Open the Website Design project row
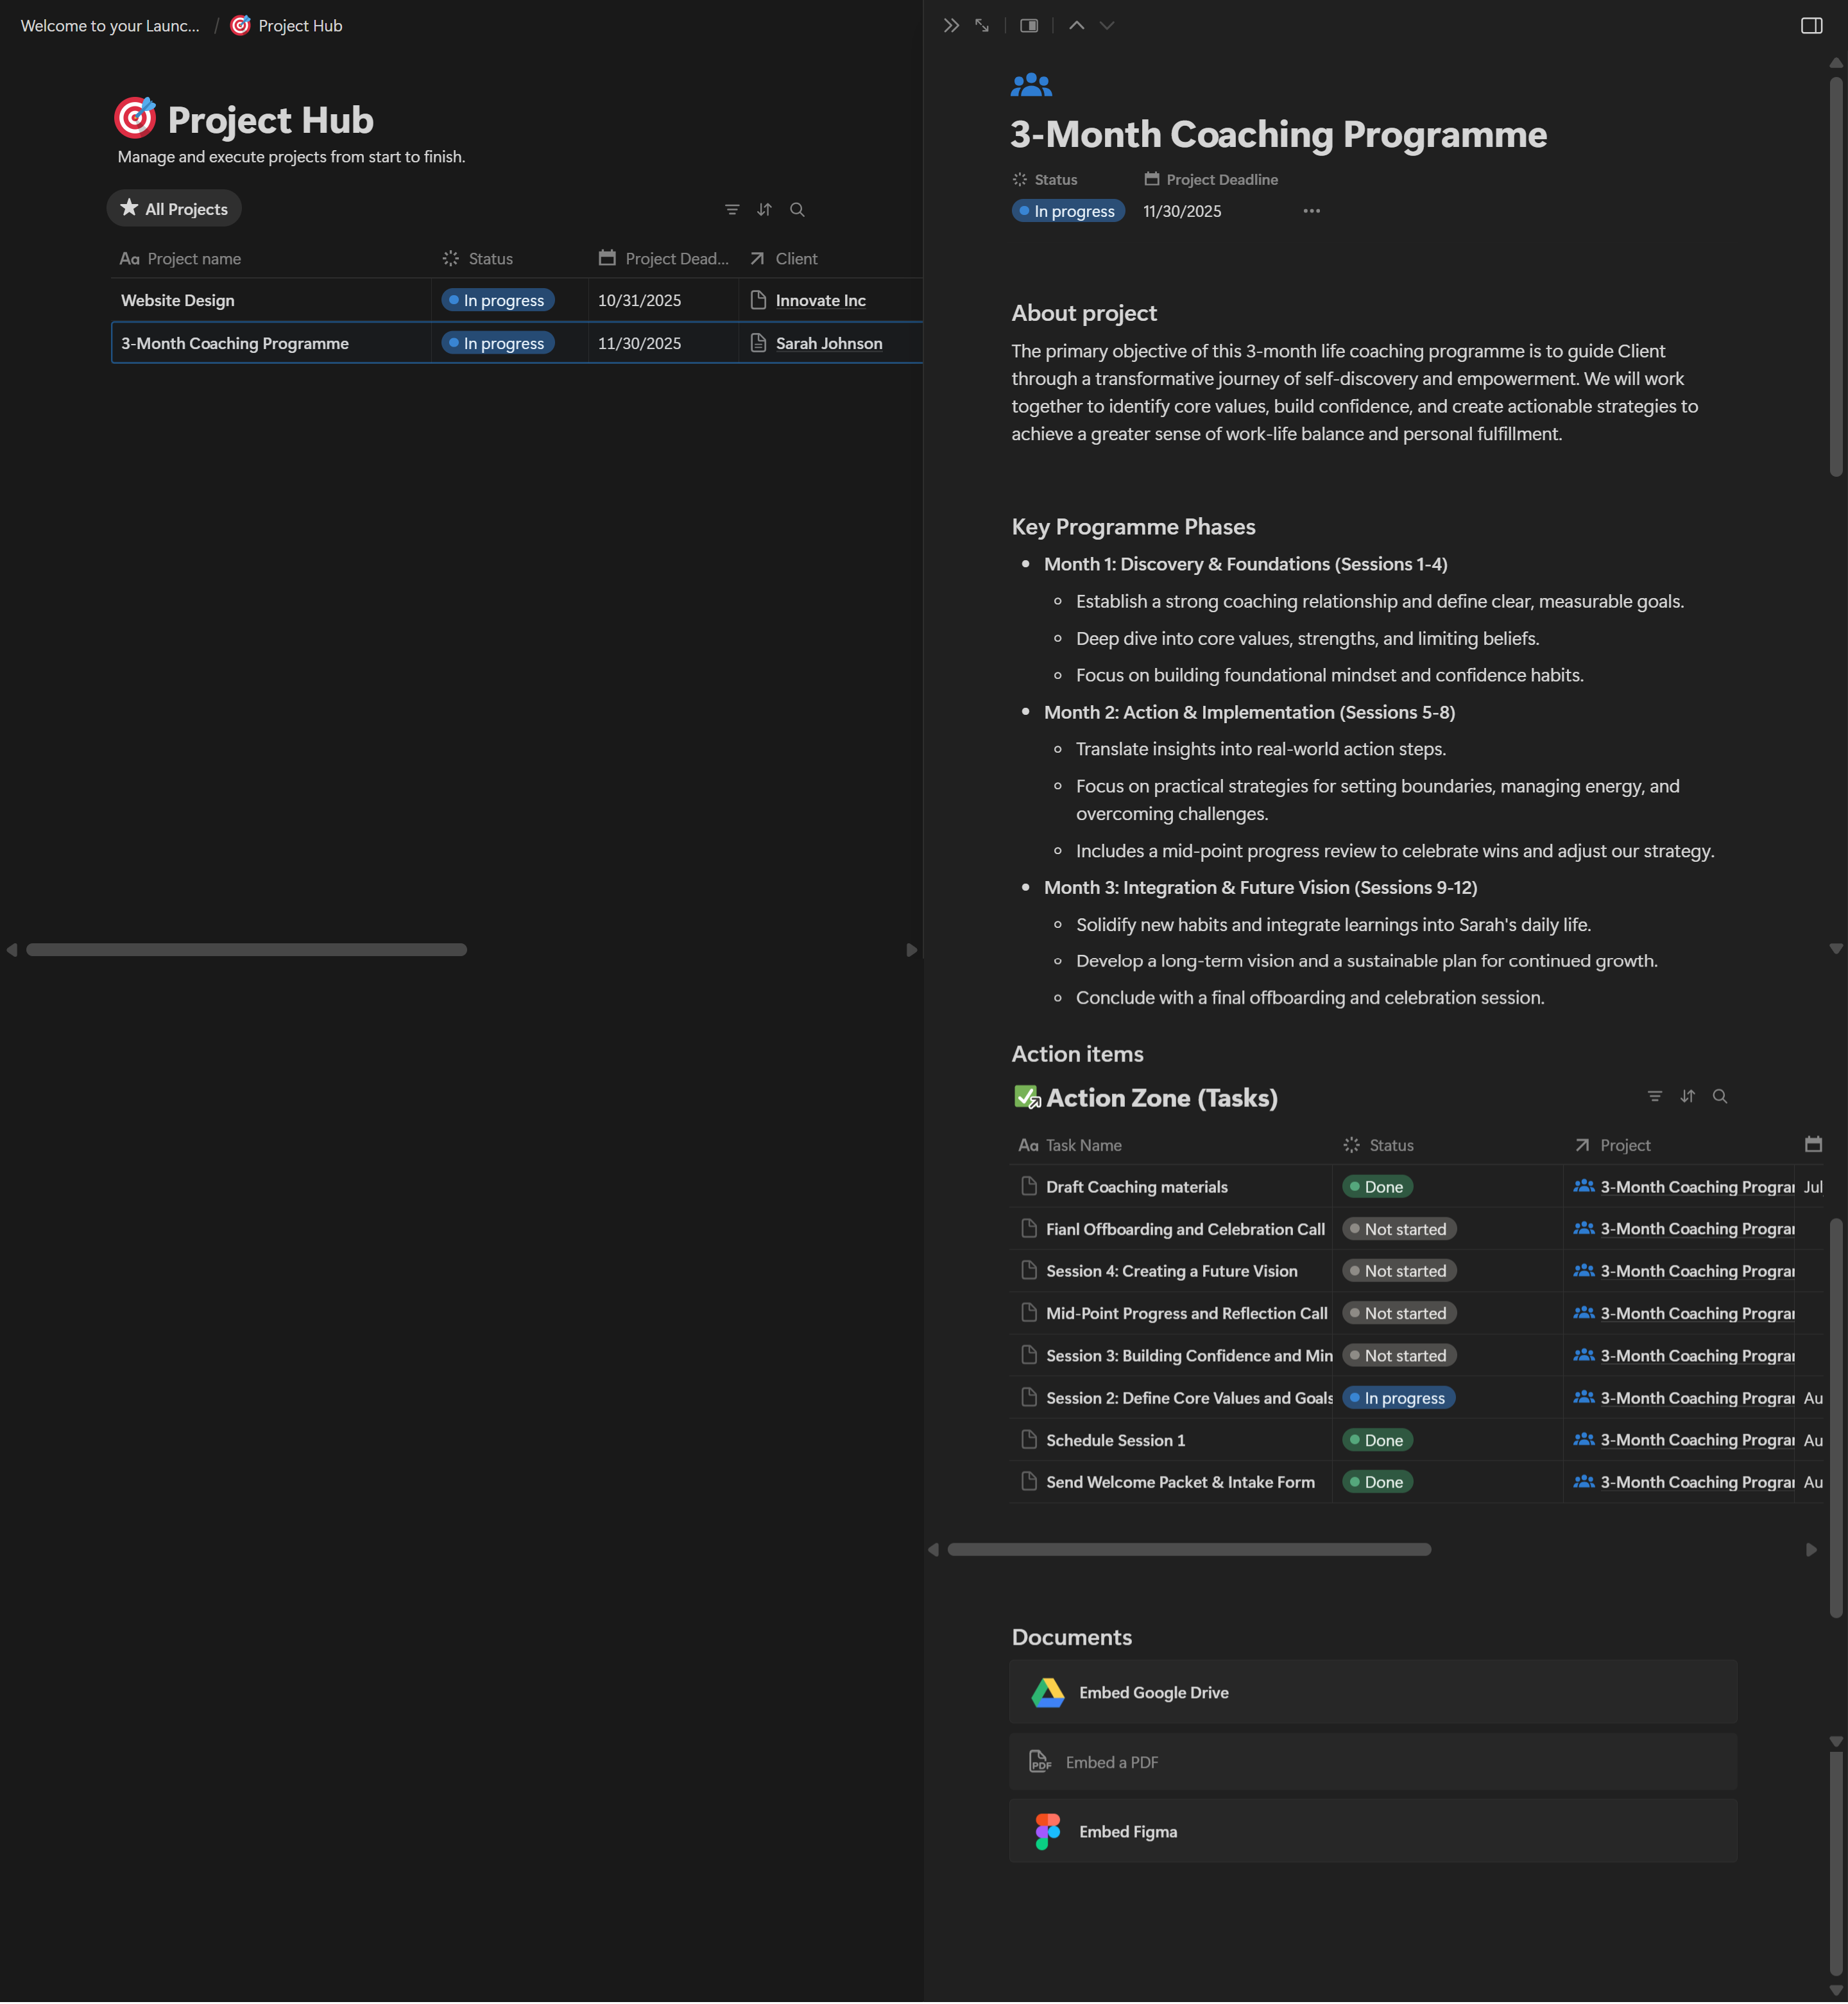 tap(178, 300)
